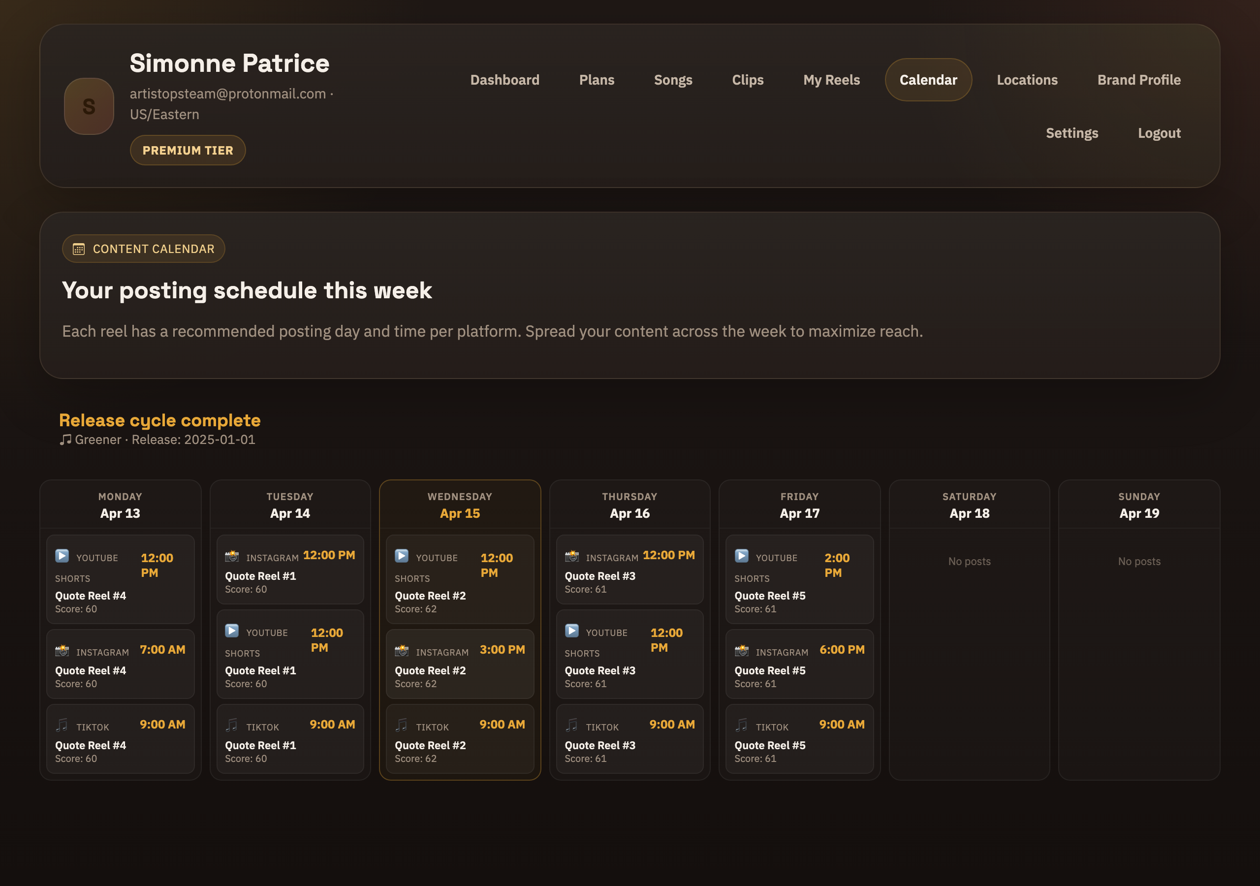The image size is (1260, 886).
Task: Click the Quote Reel #4 card scheduled at 7:00 AM
Action: [x=120, y=664]
